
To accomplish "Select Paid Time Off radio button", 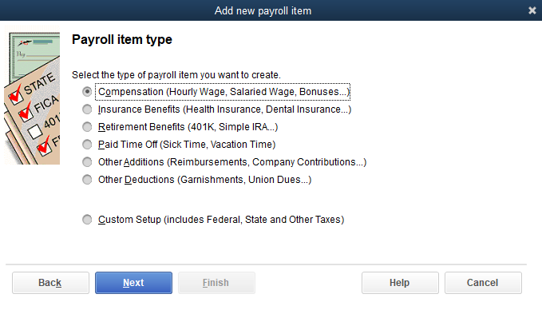I will (87, 145).
